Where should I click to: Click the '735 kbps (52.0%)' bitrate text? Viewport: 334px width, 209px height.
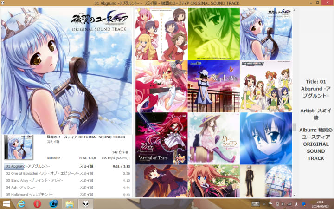click(x=115, y=158)
